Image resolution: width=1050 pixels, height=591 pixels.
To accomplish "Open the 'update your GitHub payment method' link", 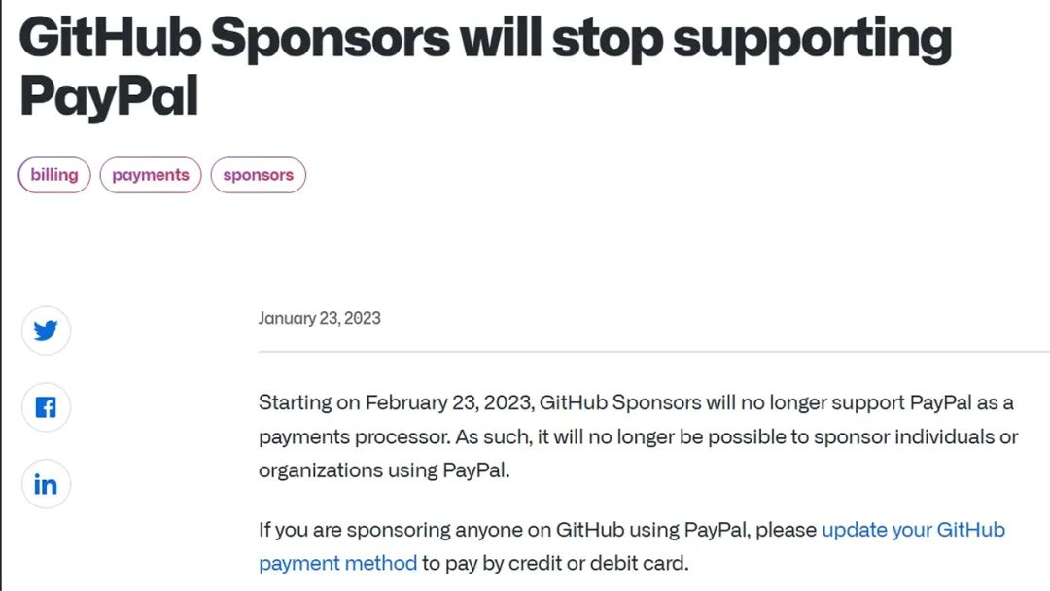I will coord(912,530).
